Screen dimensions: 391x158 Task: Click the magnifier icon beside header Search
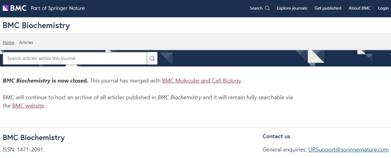(x=267, y=8)
